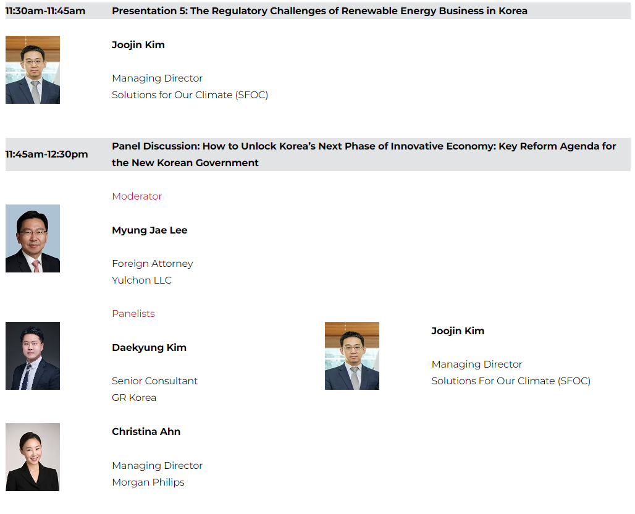Click the name Myung Jae Lee
635x514 pixels.
coord(149,230)
